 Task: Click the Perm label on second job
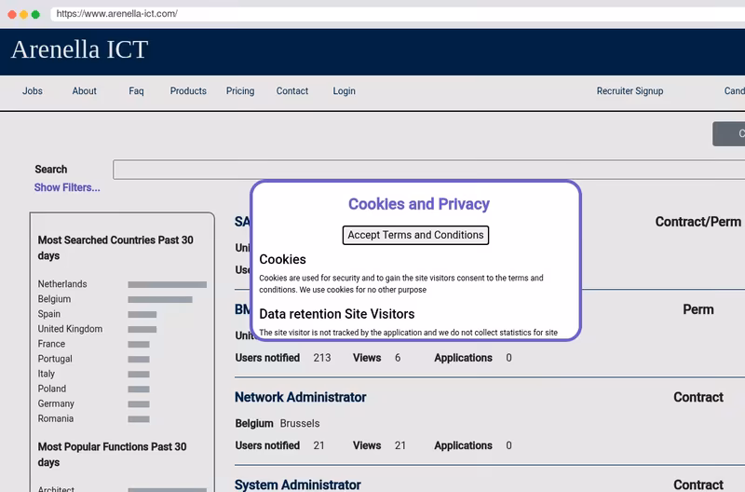tap(698, 309)
